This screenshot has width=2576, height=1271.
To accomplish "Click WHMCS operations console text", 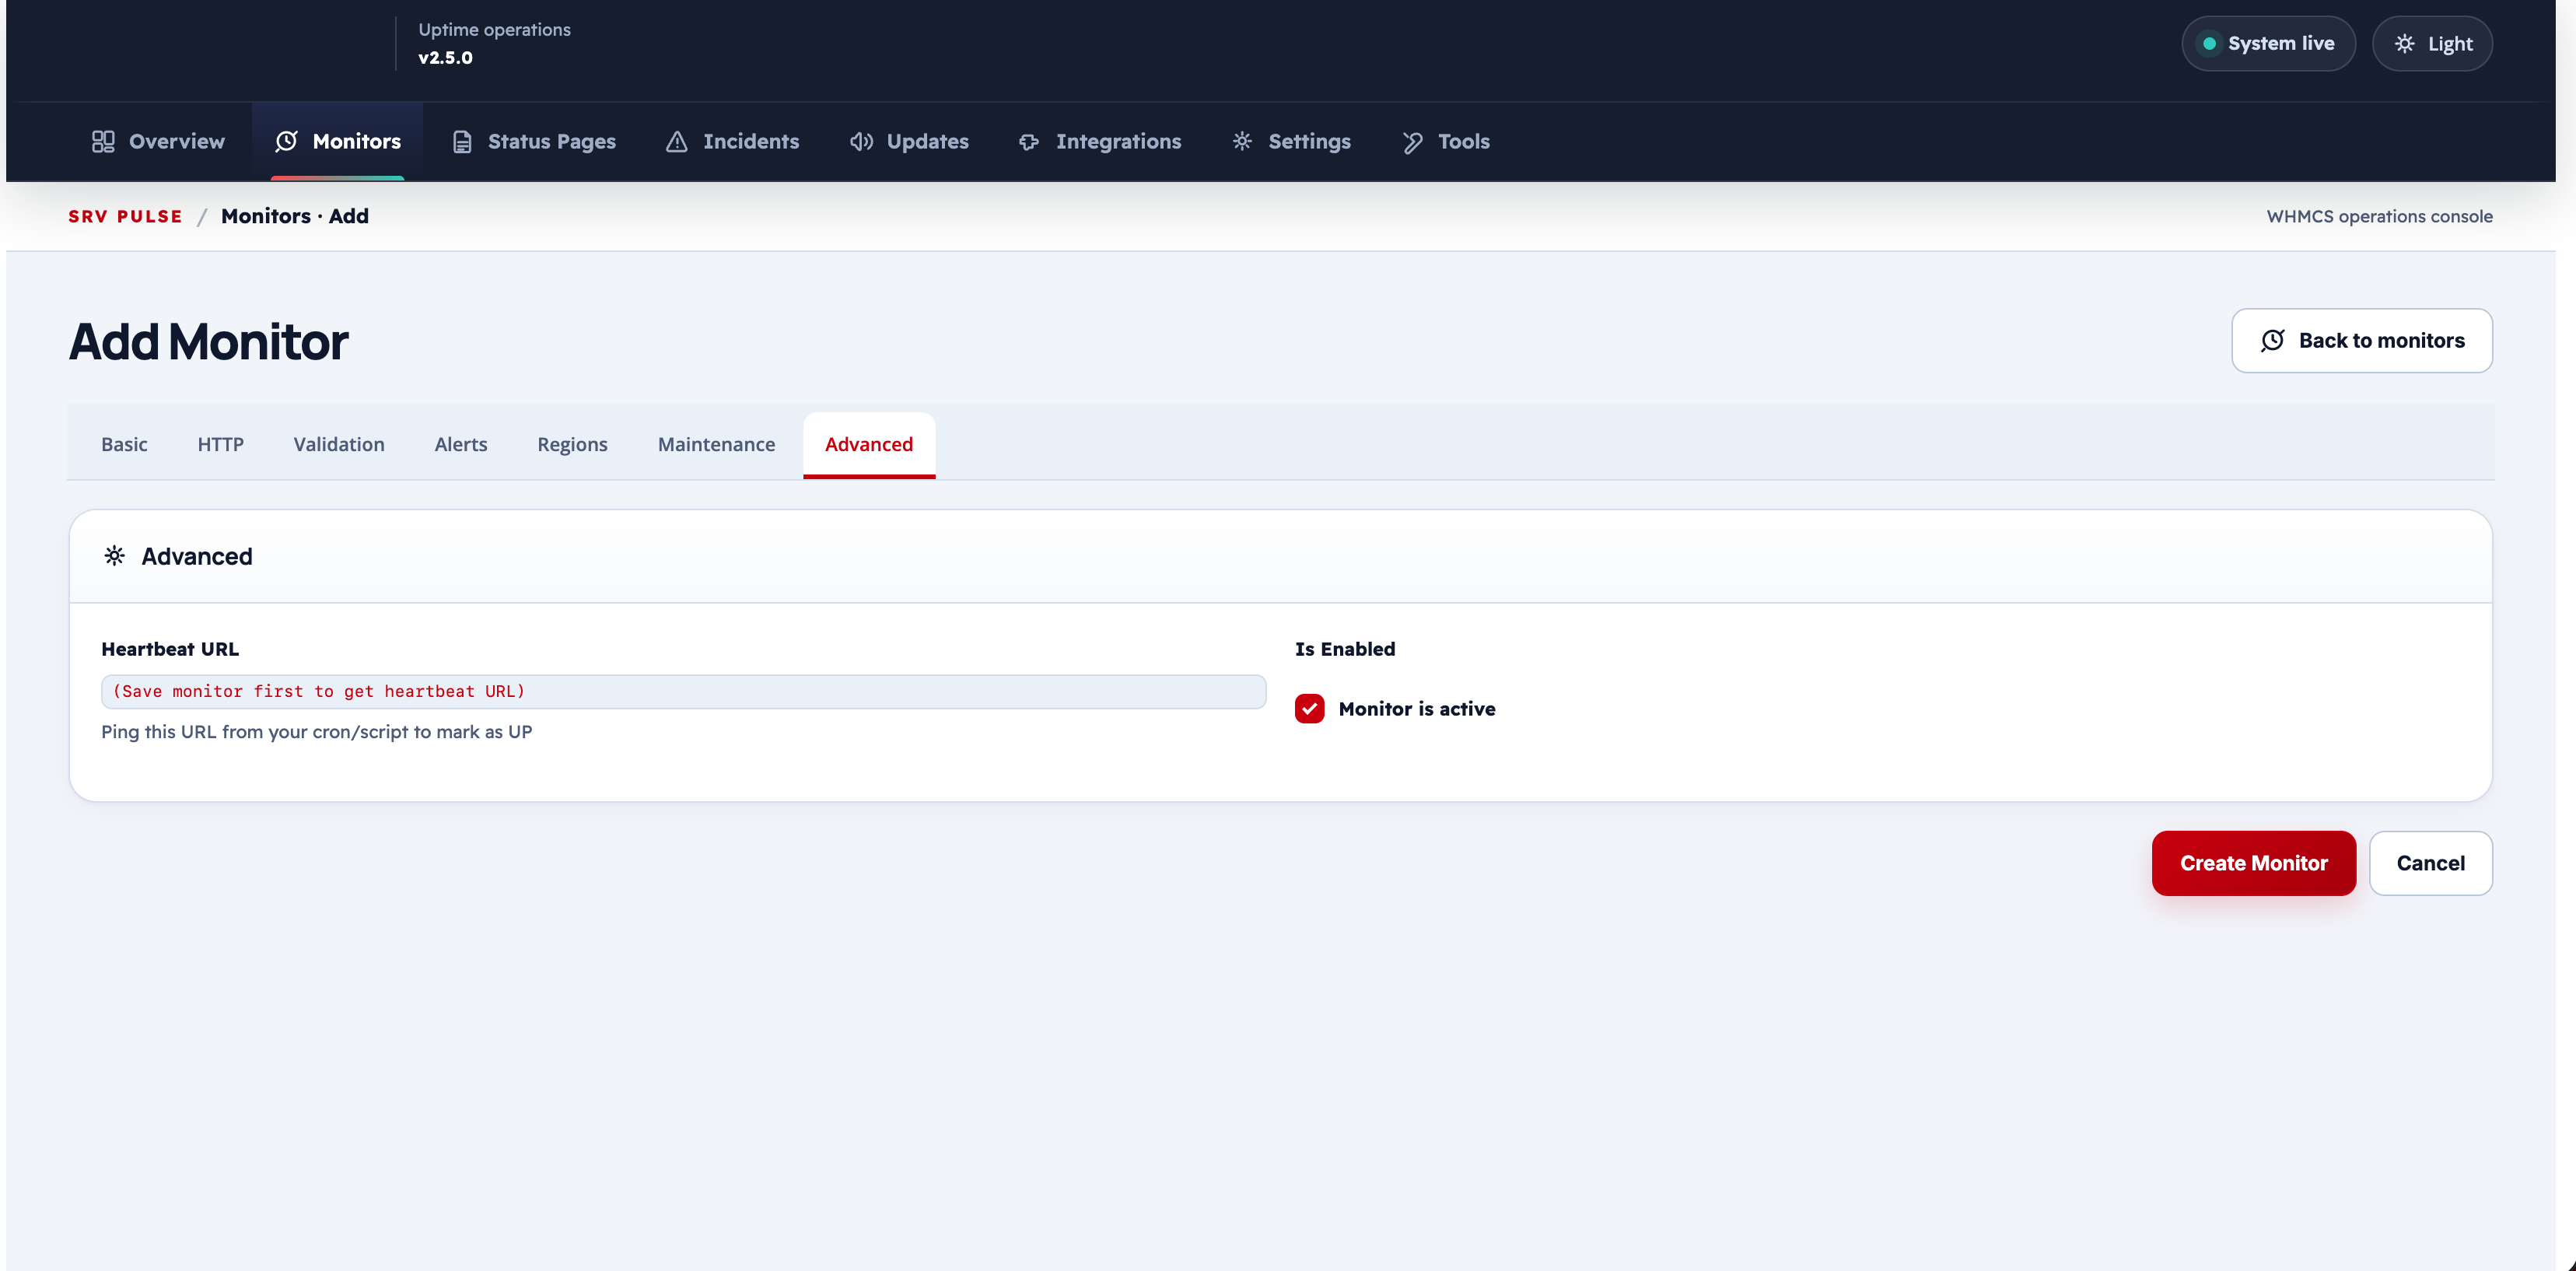I will 2379,216.
